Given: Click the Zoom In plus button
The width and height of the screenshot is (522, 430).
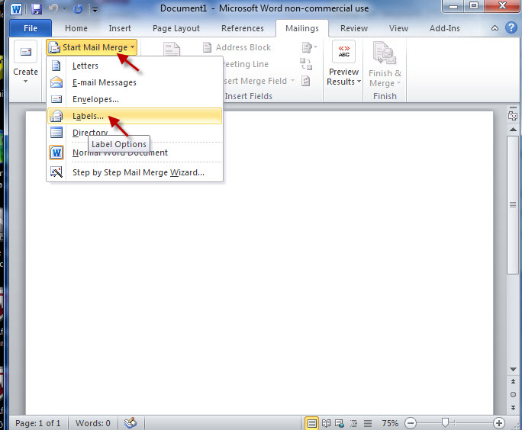Looking at the screenshot, I should click(x=498, y=423).
